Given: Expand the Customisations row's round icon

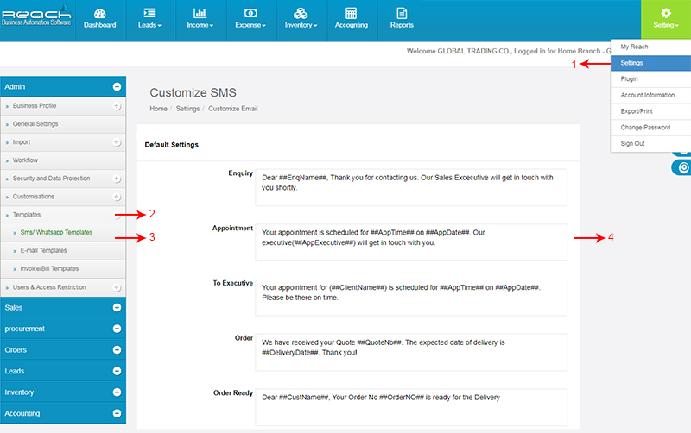Looking at the screenshot, I should (117, 197).
